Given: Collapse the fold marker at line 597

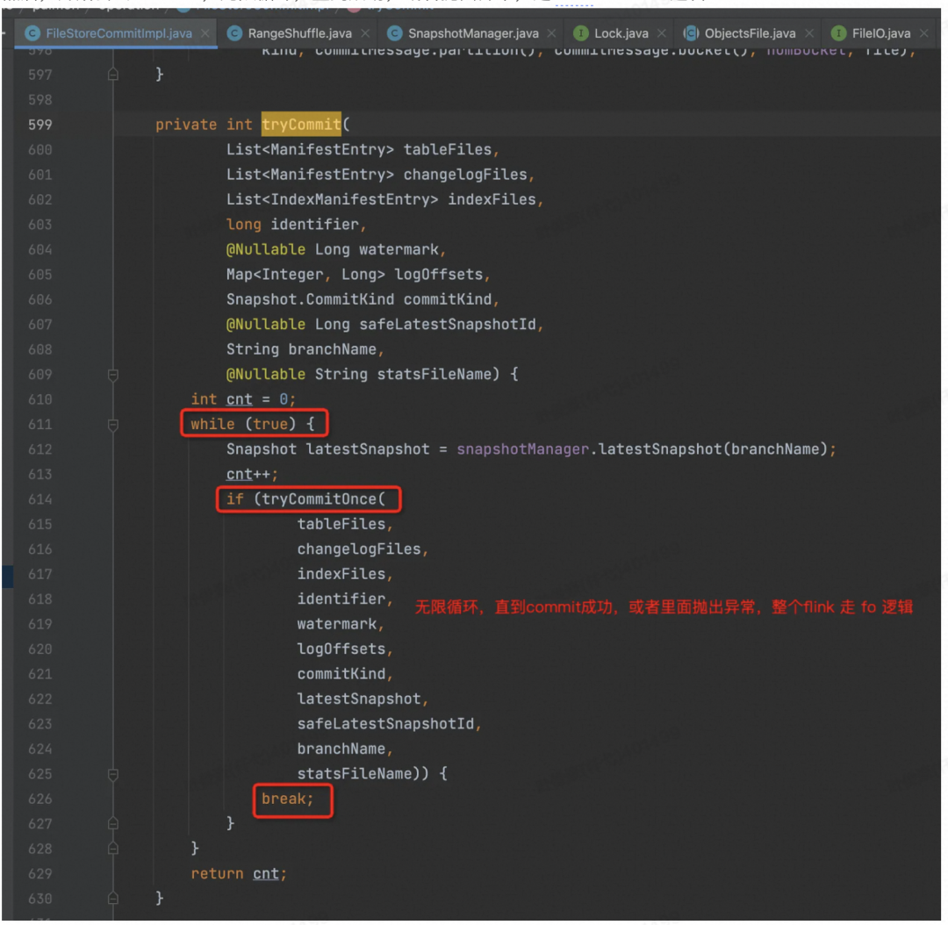Looking at the screenshot, I should (113, 75).
